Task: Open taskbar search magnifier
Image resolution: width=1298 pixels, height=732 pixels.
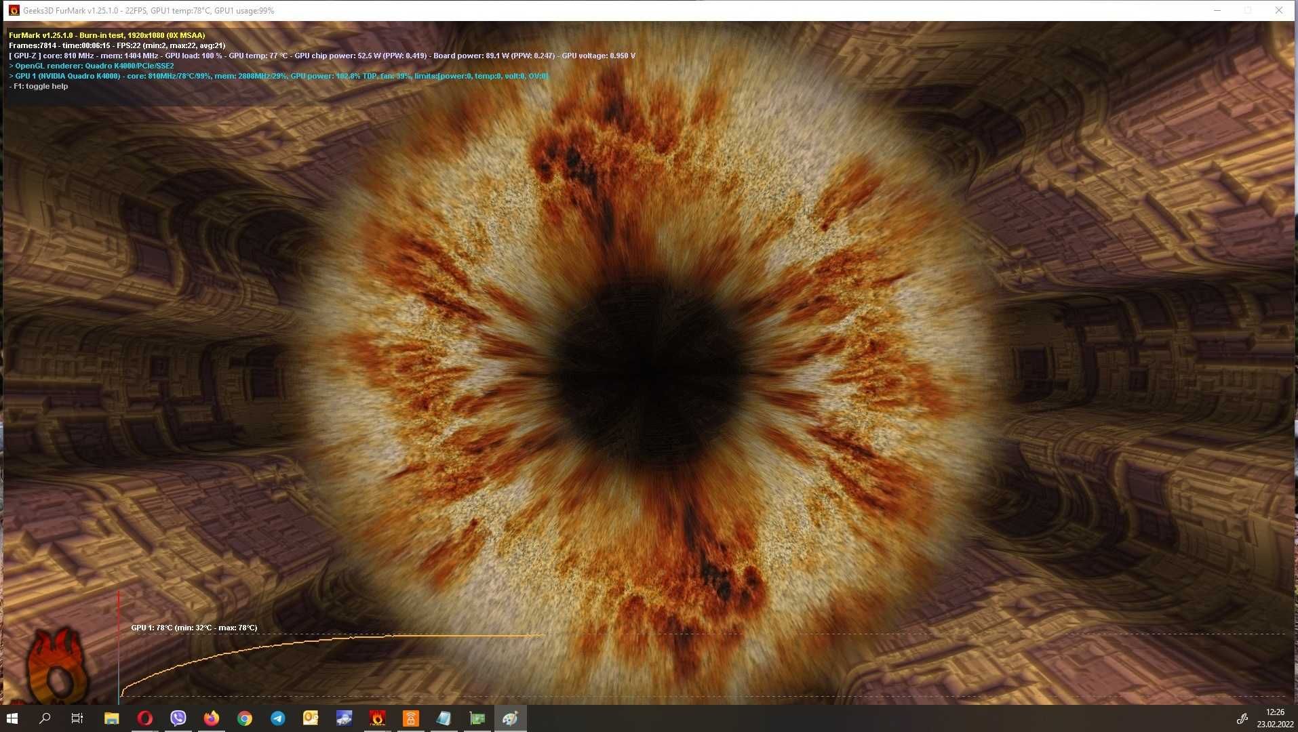Action: 45,718
